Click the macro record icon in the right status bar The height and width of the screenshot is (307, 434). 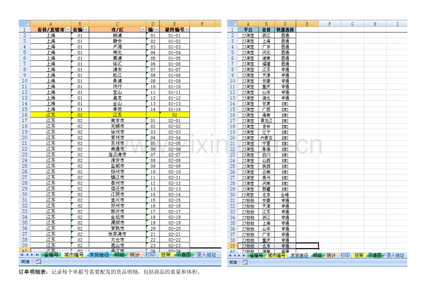(x=245, y=262)
